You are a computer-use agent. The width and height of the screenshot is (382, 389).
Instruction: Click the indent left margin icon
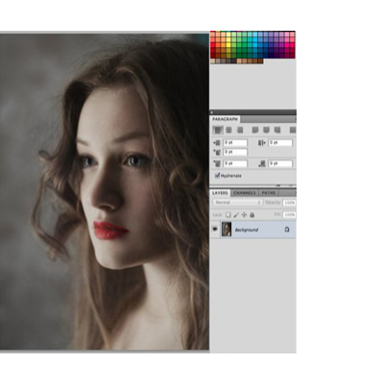click(x=217, y=143)
